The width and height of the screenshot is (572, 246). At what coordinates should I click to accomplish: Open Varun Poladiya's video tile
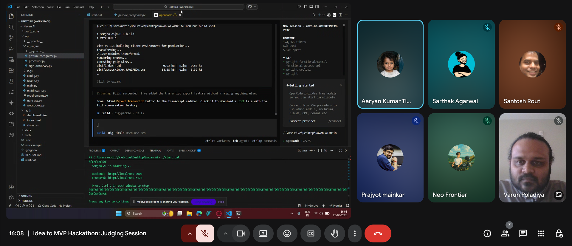click(x=532, y=158)
